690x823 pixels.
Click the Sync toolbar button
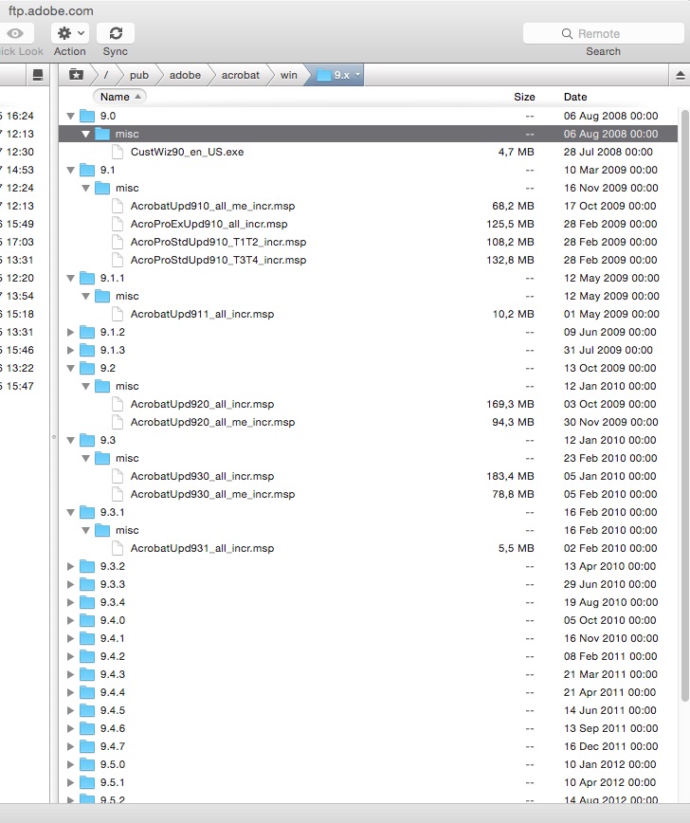(x=116, y=33)
